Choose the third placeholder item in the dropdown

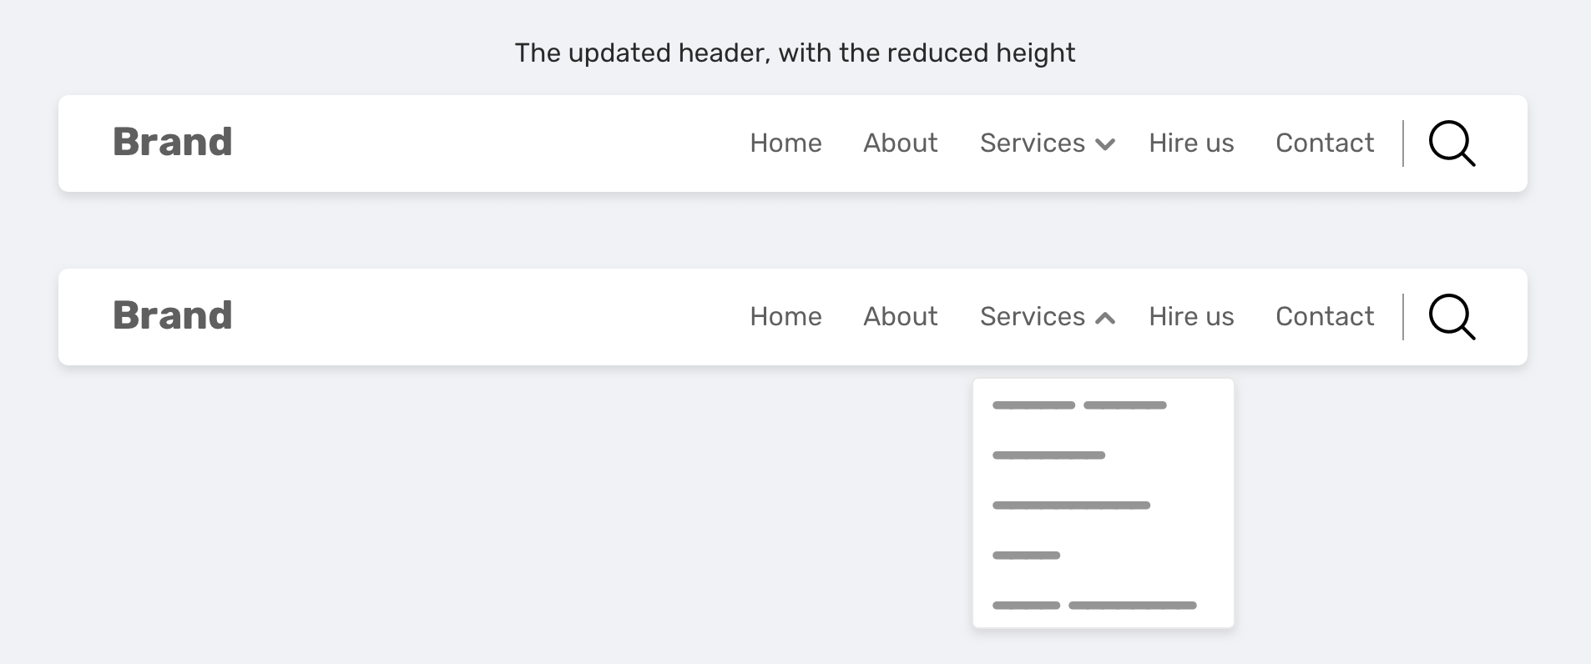(1071, 506)
